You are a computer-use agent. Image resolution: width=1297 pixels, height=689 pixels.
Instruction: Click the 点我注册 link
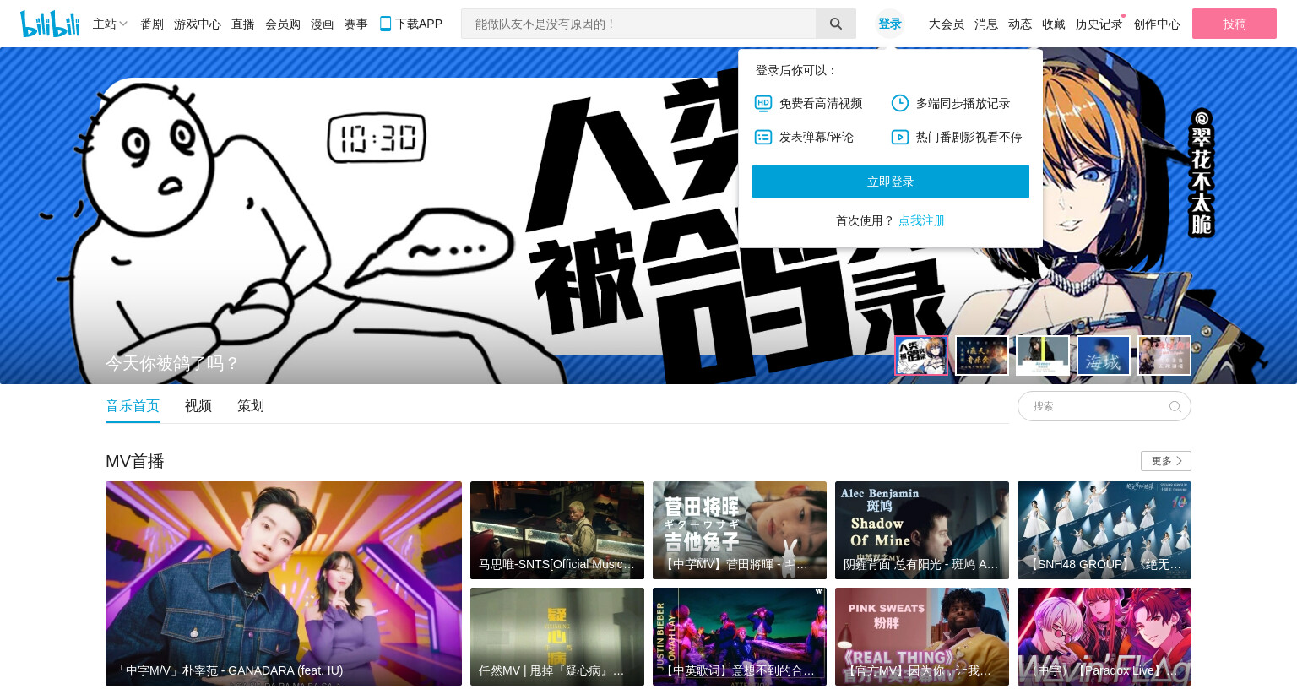coord(922,220)
